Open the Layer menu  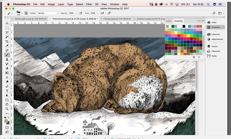[61, 4]
